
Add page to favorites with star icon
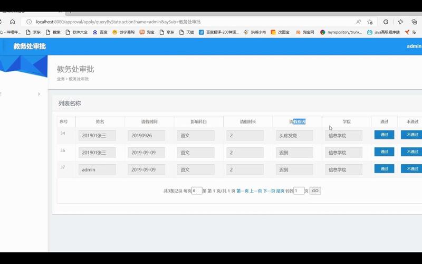tap(370, 22)
